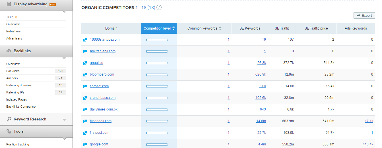This screenshot has height=148, width=382.
Task: Open Ads Keywords 418.4k for google.com
Action: [x=368, y=144]
